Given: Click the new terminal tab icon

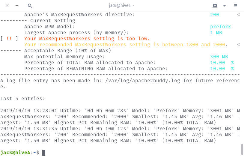Looking at the screenshot, I should [215, 6].
